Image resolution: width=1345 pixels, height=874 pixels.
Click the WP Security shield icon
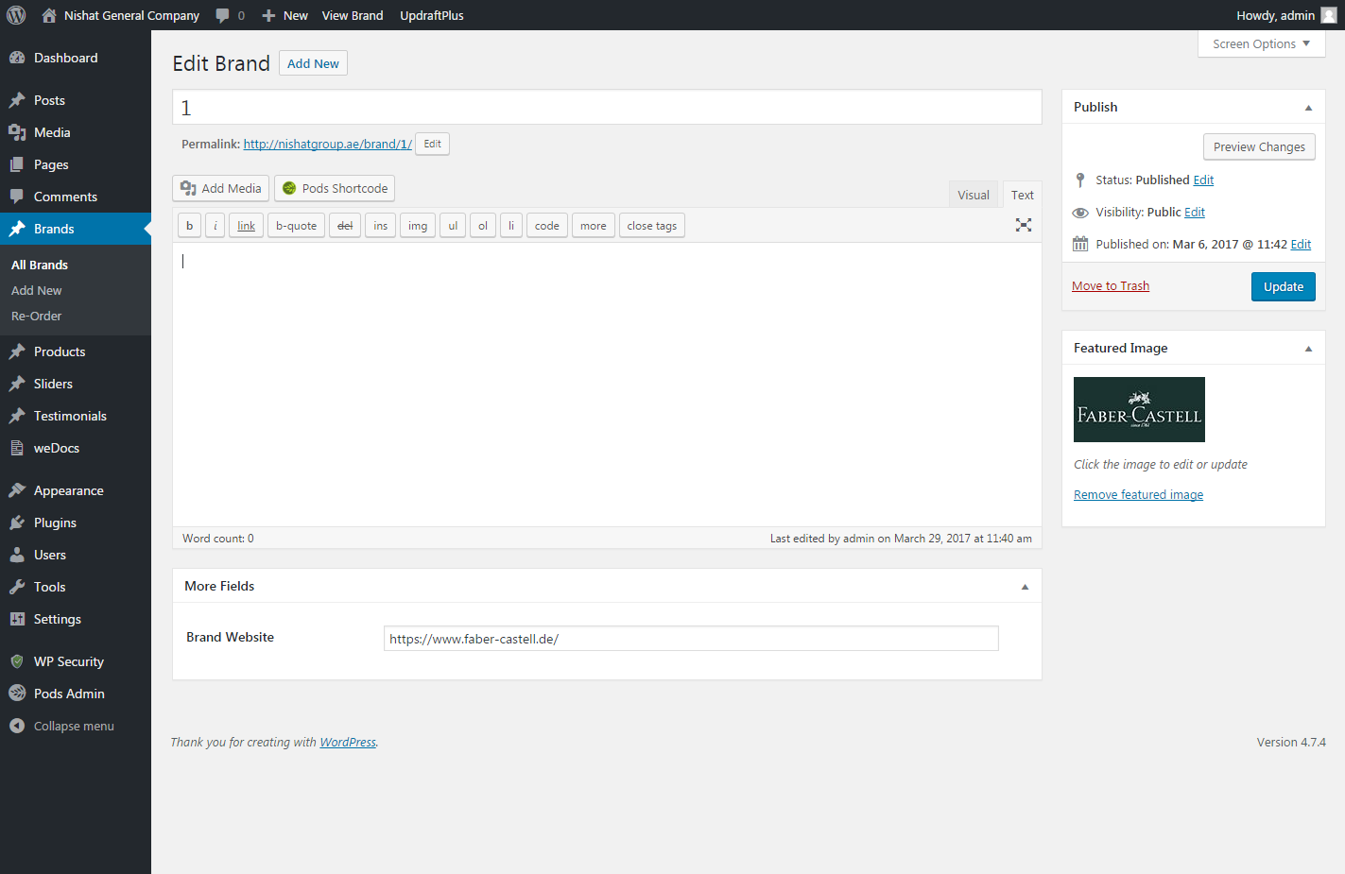[17, 661]
